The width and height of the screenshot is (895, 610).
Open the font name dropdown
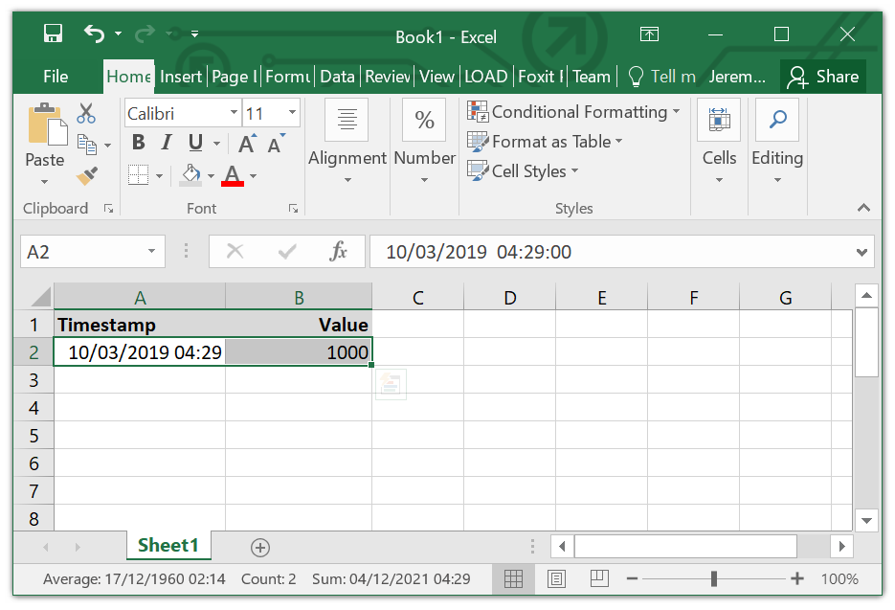pos(235,112)
